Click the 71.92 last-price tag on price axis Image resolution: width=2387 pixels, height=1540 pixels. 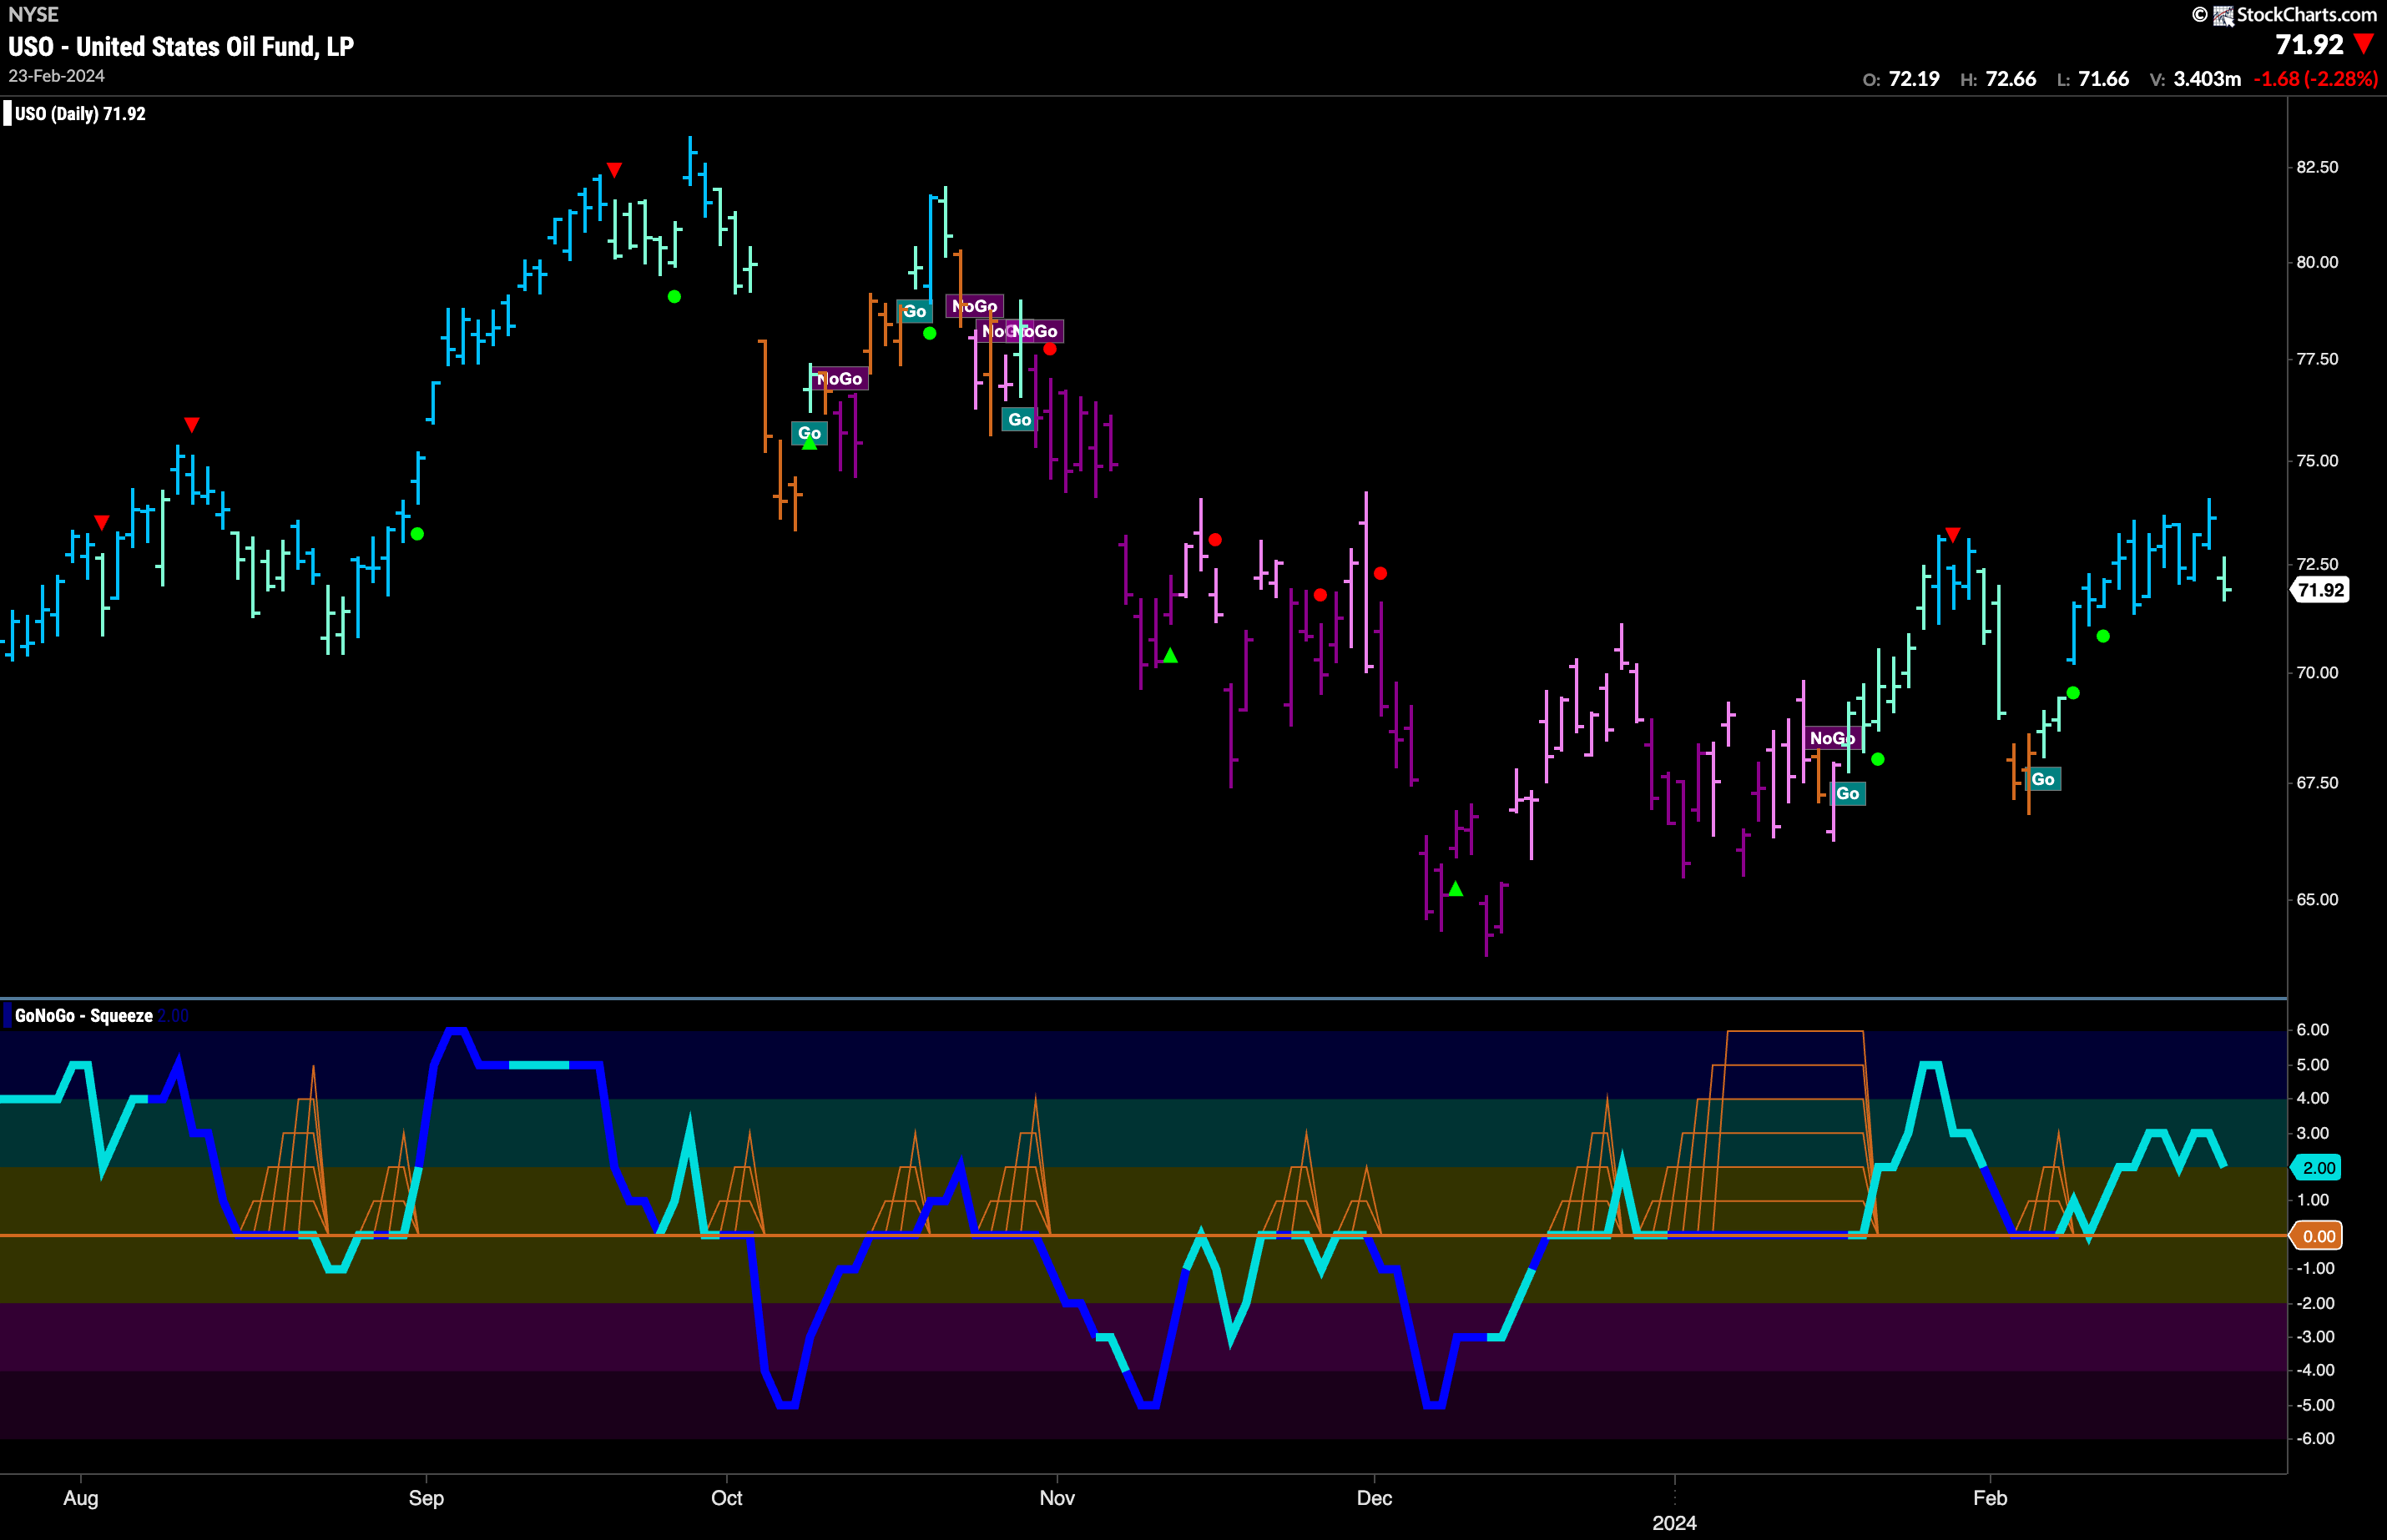point(2320,590)
